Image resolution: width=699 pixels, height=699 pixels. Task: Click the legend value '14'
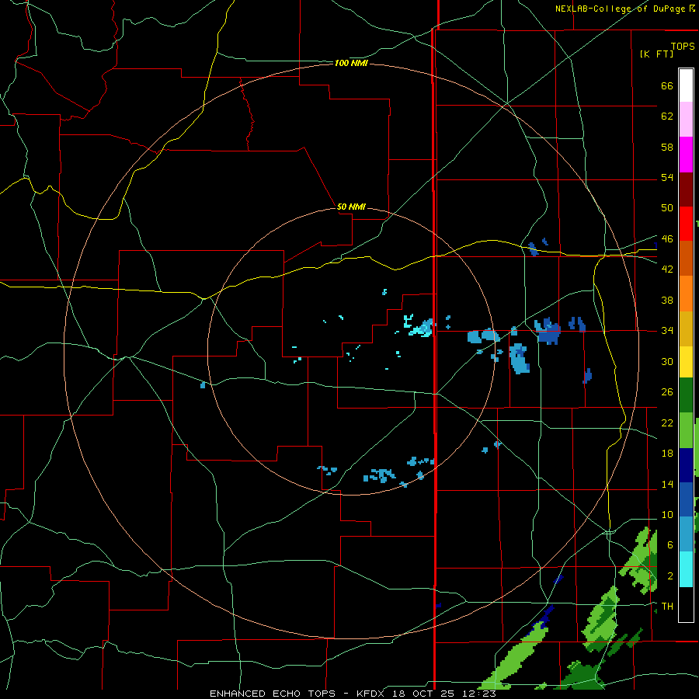(x=667, y=484)
